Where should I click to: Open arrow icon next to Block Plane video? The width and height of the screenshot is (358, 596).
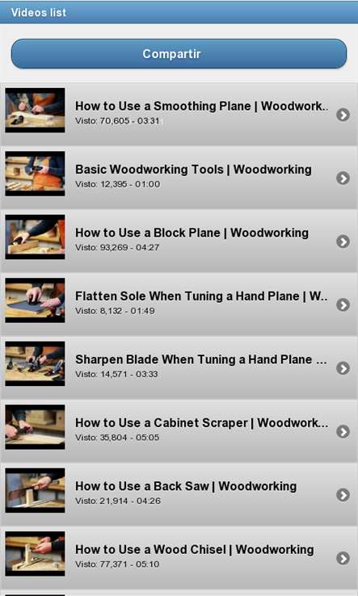343,241
